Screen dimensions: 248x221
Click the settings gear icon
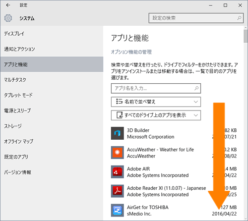(x=8, y=18)
